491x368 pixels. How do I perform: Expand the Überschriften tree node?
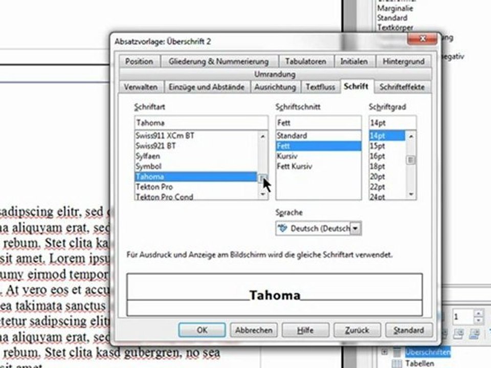(x=384, y=352)
